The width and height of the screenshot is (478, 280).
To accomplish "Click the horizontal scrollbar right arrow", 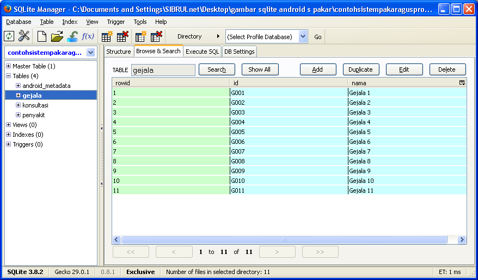I will (462, 240).
